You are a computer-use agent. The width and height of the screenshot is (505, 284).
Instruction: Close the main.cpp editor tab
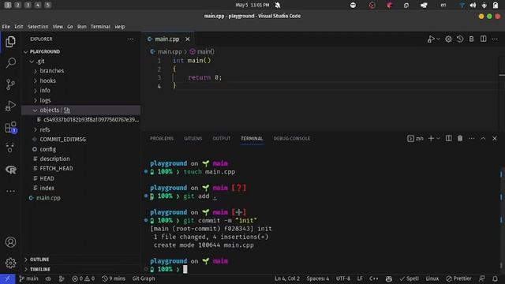click(188, 39)
